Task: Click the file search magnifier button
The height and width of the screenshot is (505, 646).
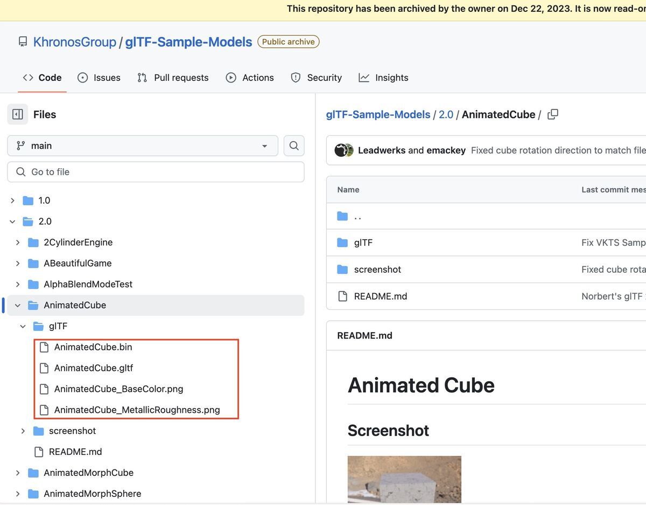Action: (294, 146)
